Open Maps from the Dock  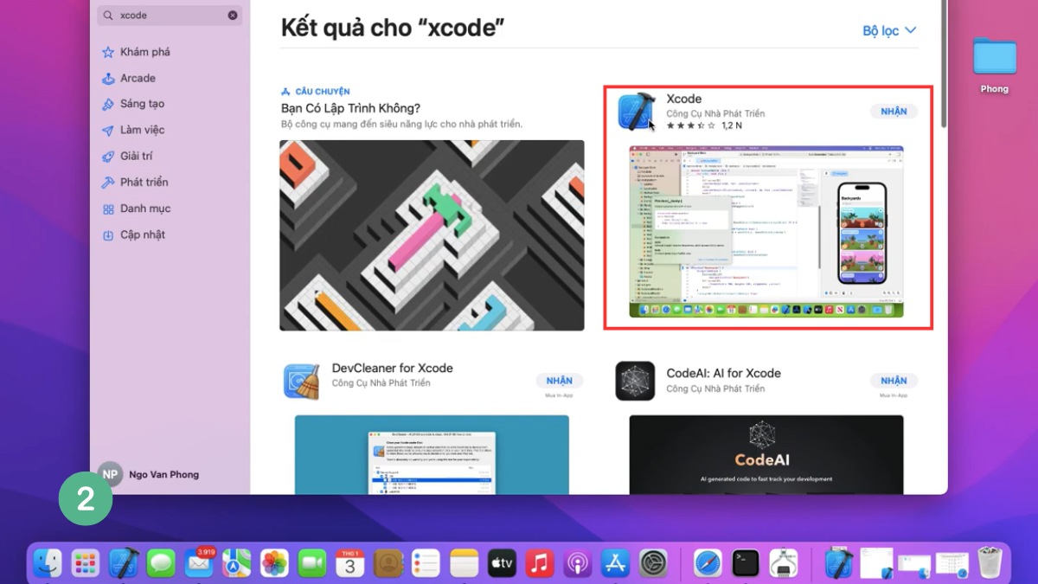(x=237, y=563)
